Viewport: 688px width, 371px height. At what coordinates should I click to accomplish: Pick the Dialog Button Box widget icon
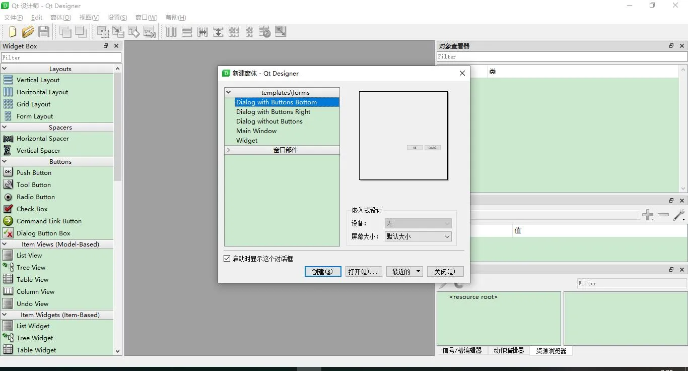coord(8,233)
